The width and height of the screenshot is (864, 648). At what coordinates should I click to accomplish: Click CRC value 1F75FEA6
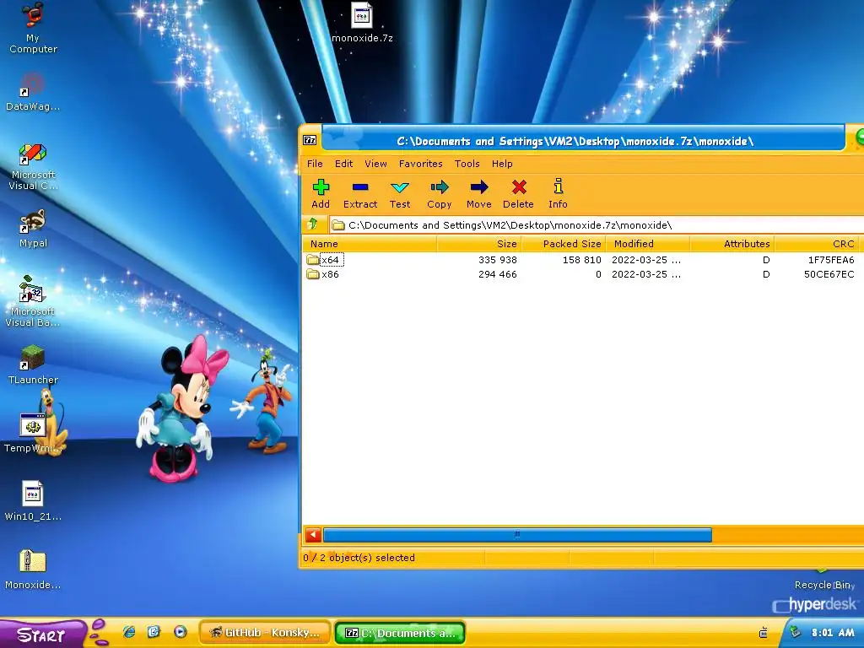(831, 260)
